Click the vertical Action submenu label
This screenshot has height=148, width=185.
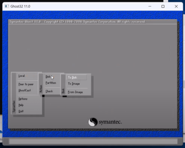point(41,89)
